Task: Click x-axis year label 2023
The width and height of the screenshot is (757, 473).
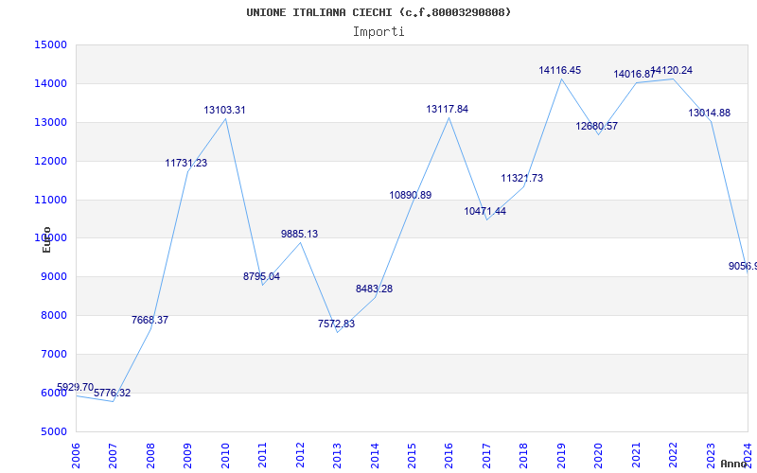Action: [711, 455]
